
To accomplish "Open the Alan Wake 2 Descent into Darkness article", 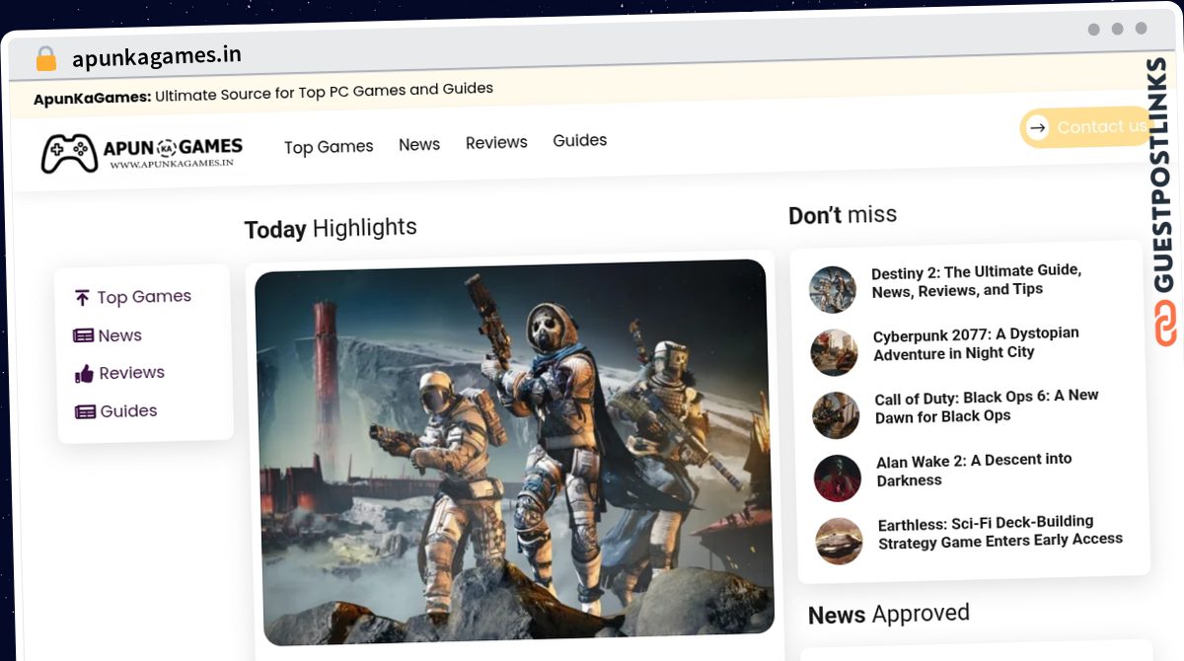I will [974, 470].
